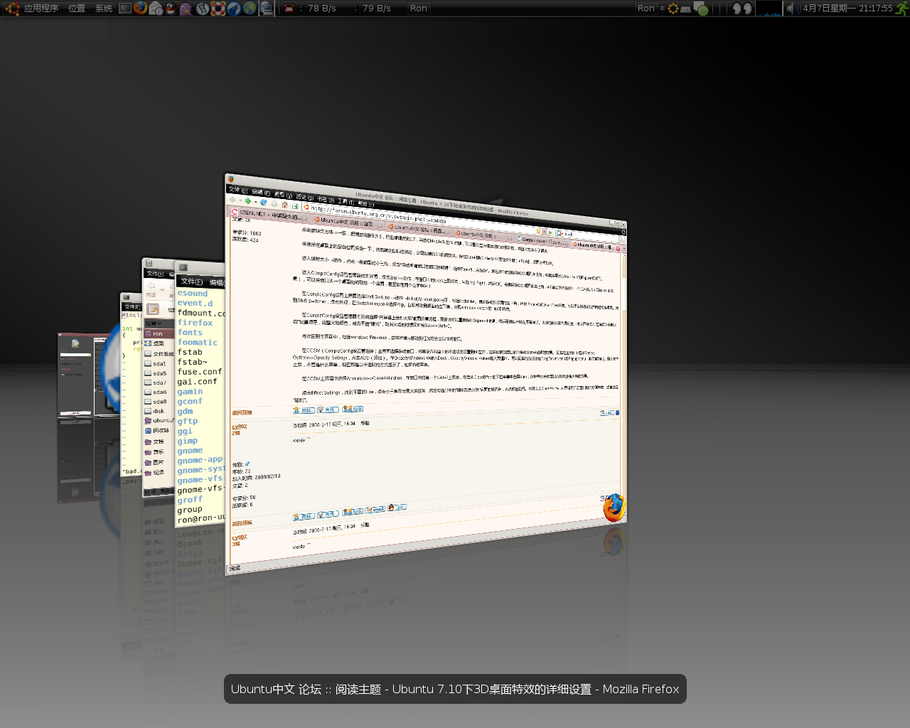This screenshot has height=728, width=910.
Task: Click the Ron button beside the net speed
Action: click(419, 9)
